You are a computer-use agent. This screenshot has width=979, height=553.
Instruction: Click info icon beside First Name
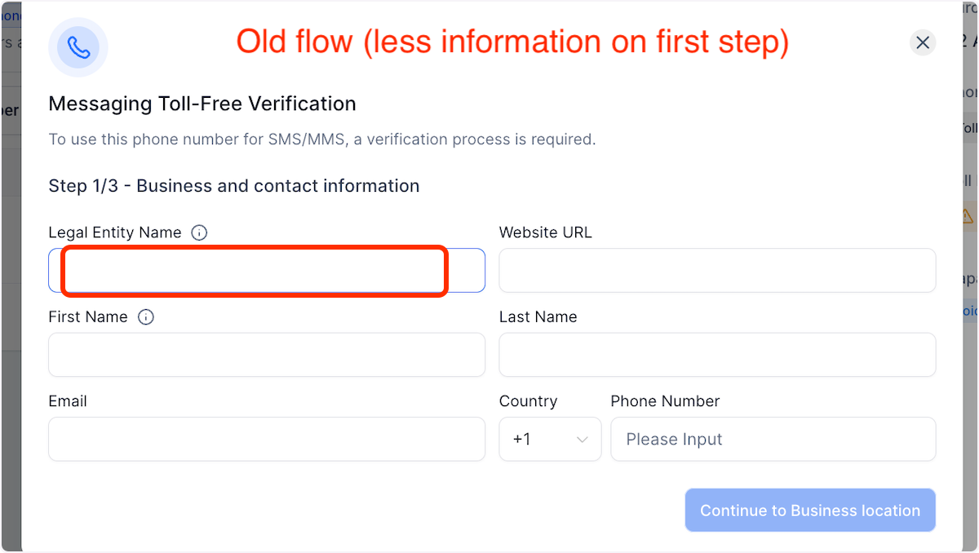point(146,317)
